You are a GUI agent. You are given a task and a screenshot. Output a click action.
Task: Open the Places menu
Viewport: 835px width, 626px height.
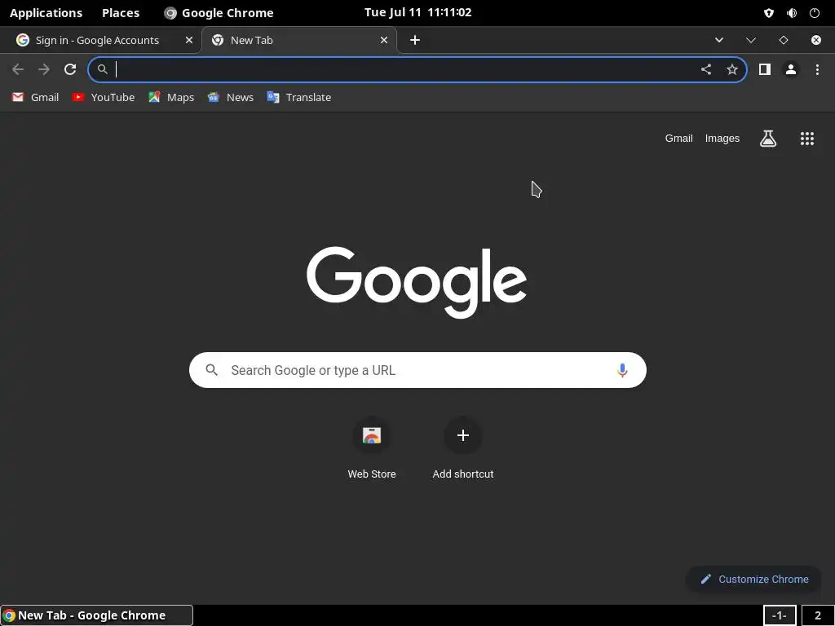(x=121, y=13)
